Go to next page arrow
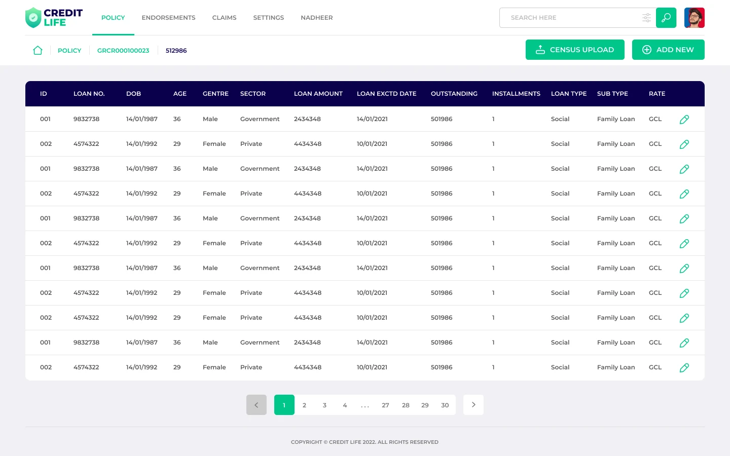730x456 pixels. (x=473, y=405)
